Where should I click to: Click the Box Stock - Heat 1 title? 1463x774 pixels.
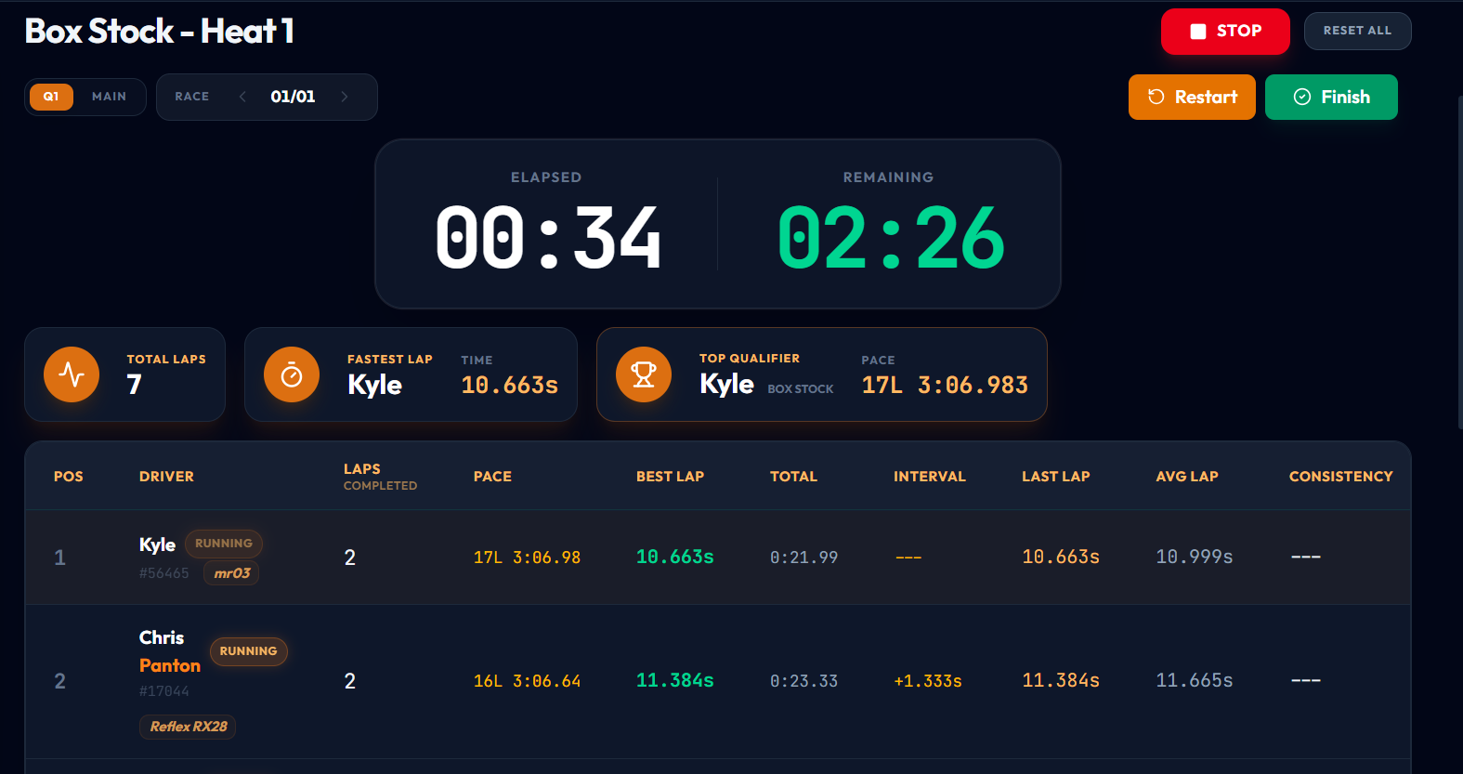(159, 32)
